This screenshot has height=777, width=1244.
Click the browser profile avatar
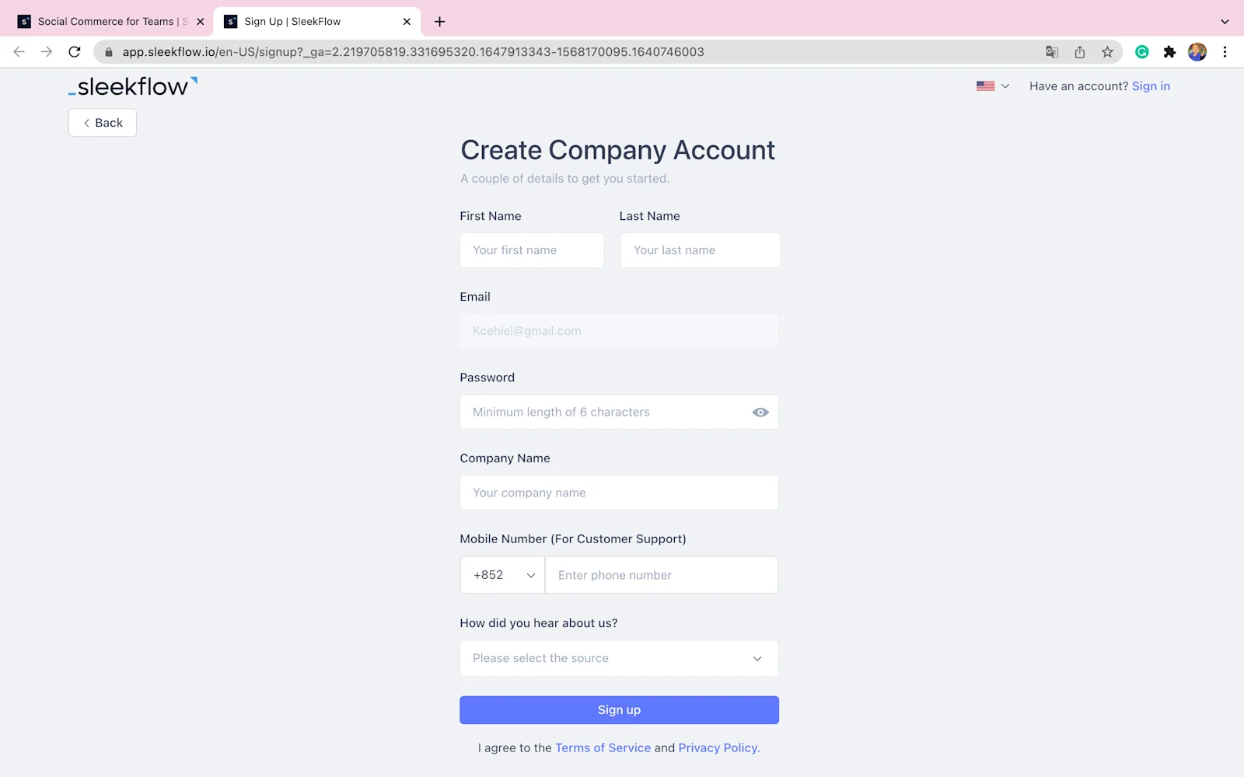1197,52
